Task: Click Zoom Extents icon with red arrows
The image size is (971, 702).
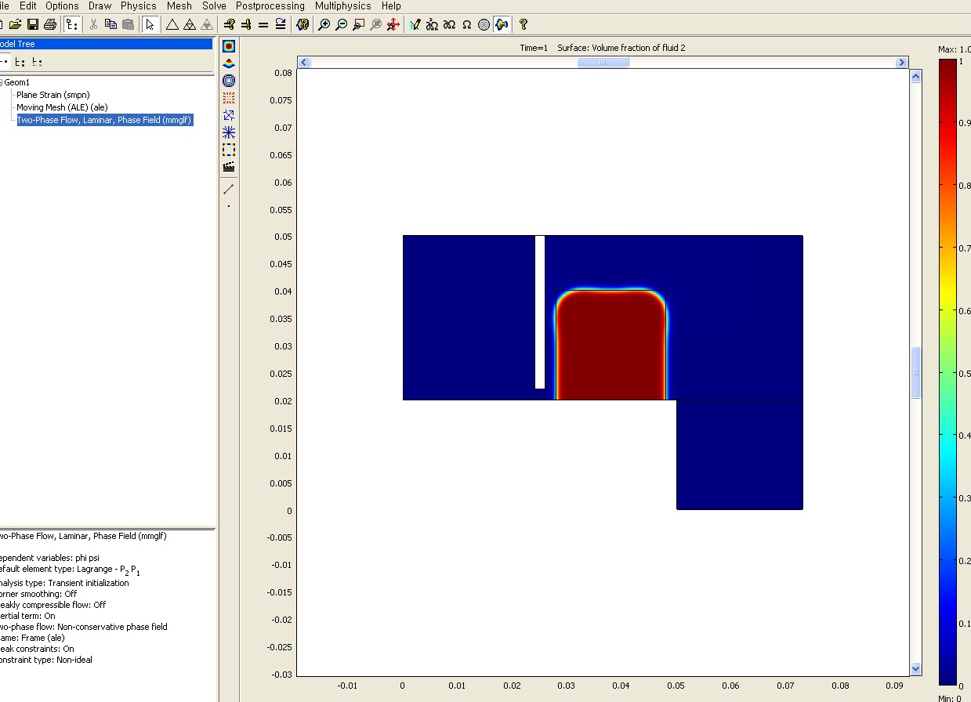Action: (x=394, y=24)
